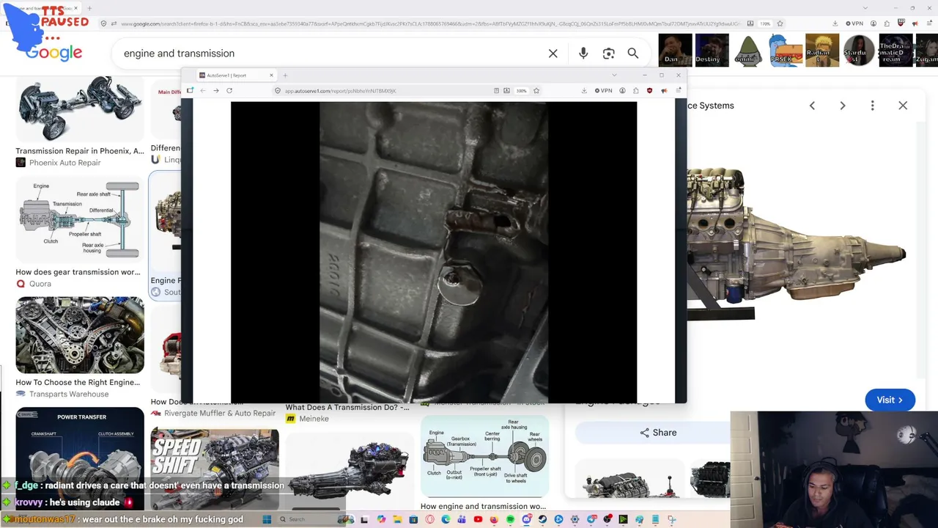Bookmark the AutoServe1 report page with star

pyautogui.click(x=536, y=91)
